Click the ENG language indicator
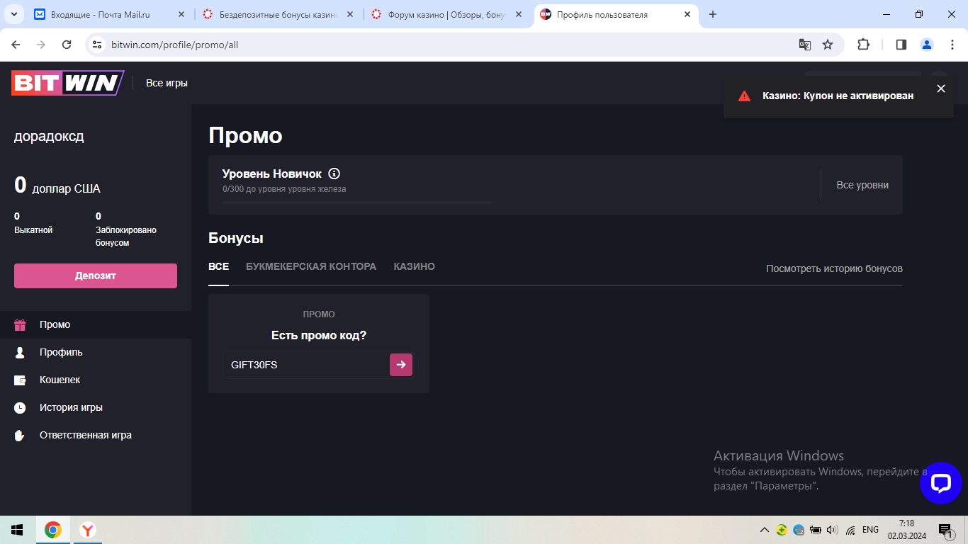Image resolution: width=968 pixels, height=544 pixels. tap(871, 530)
